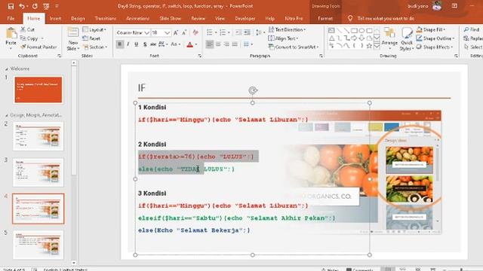Open Shape Outline options
Viewport: 483px width, 271px height.
coord(435,38)
